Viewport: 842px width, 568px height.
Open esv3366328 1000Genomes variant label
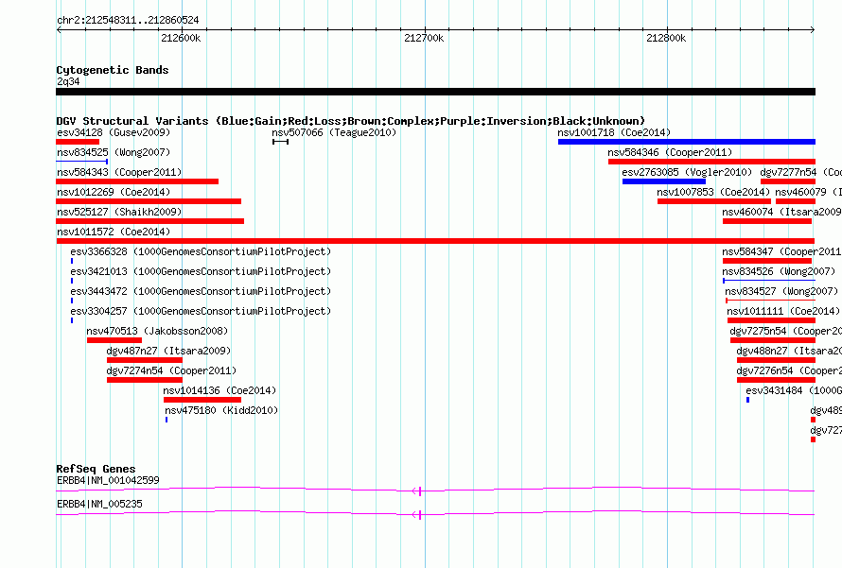(x=201, y=251)
